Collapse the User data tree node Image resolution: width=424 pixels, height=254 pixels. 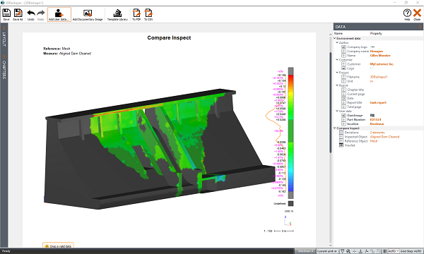click(x=337, y=111)
